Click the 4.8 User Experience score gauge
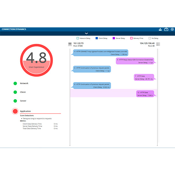 (x=37, y=60)
